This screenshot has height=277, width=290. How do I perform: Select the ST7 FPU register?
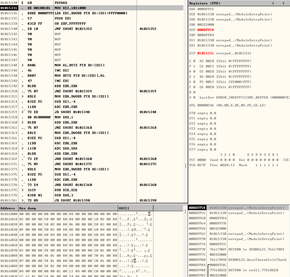coord(203,149)
